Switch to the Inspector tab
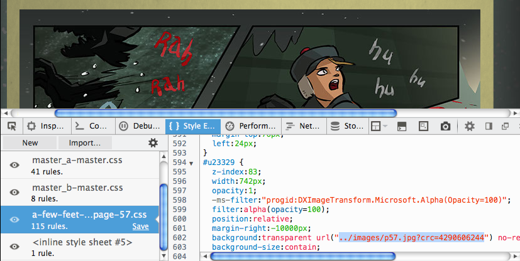520x261 pixels. [45, 126]
